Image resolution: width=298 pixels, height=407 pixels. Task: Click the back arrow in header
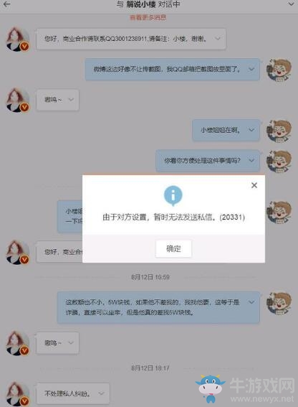(6, 4)
